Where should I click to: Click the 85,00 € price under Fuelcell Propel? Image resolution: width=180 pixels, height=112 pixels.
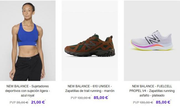click(163, 102)
